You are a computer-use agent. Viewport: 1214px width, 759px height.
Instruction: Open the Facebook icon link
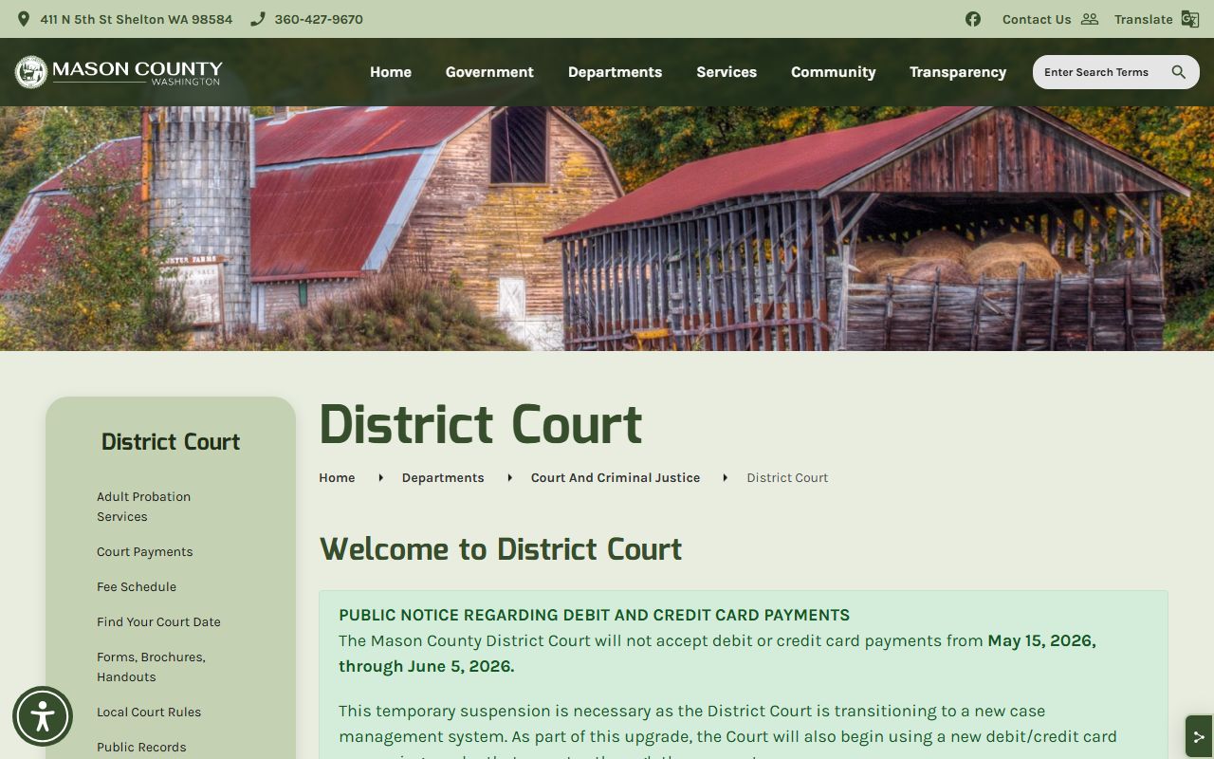(973, 19)
